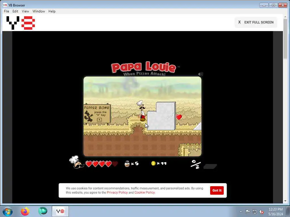Click the gold coin counter icon
290x217 pixels.
pos(153,163)
